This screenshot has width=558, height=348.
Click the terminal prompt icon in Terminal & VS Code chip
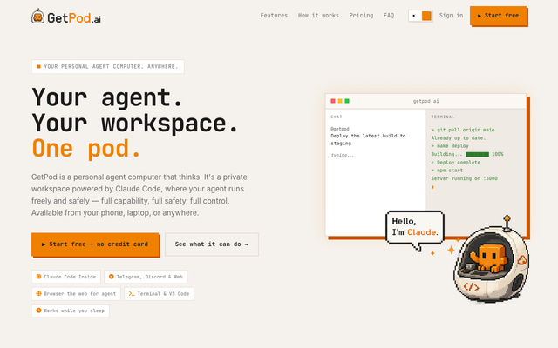[x=132, y=294]
